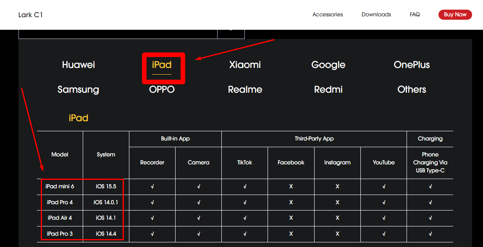Image resolution: width=483 pixels, height=247 pixels.
Task: Click the iPad mini 6 model cell
Action: tap(60, 187)
